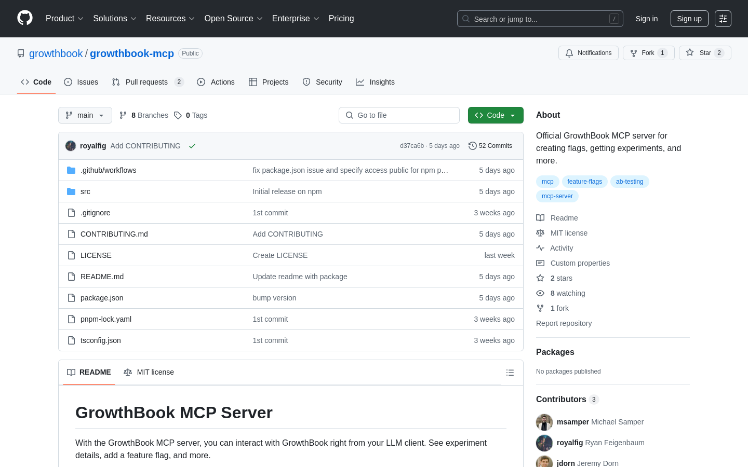The width and height of the screenshot is (748, 467).
Task: Click royalfig contributor avatar in Contributors
Action: pos(544,443)
